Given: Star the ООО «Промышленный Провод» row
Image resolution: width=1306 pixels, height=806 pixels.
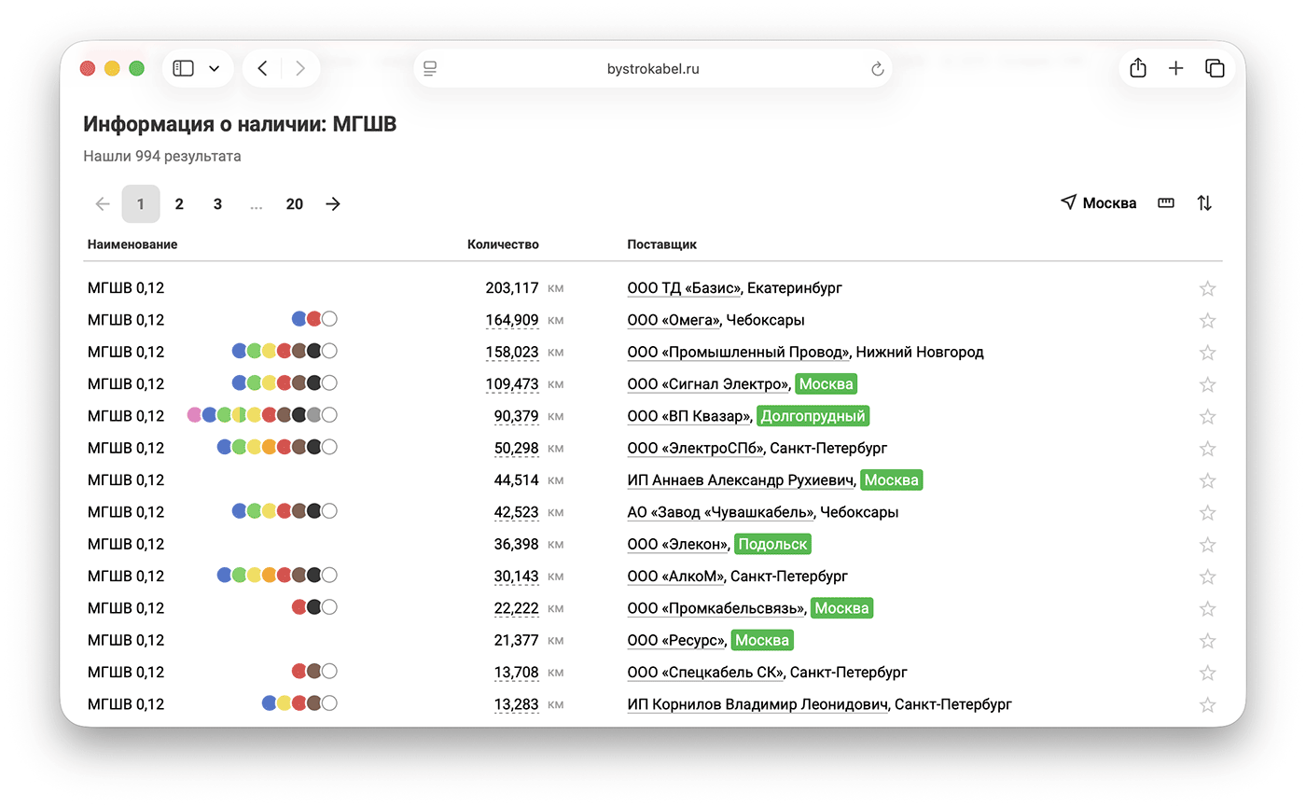Looking at the screenshot, I should click(1207, 353).
